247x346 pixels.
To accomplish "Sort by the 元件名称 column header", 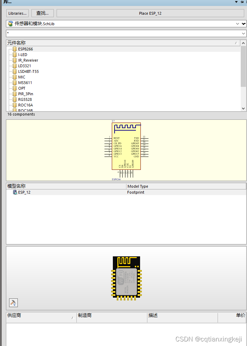I will coord(123,43).
